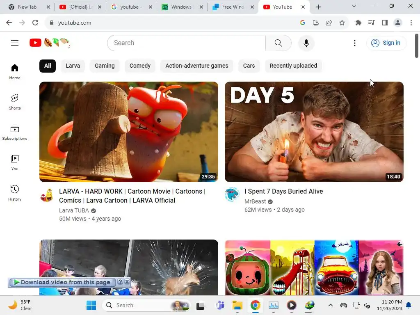The width and height of the screenshot is (420, 315).
Task: Click the Sign in button
Action: pyautogui.click(x=386, y=43)
